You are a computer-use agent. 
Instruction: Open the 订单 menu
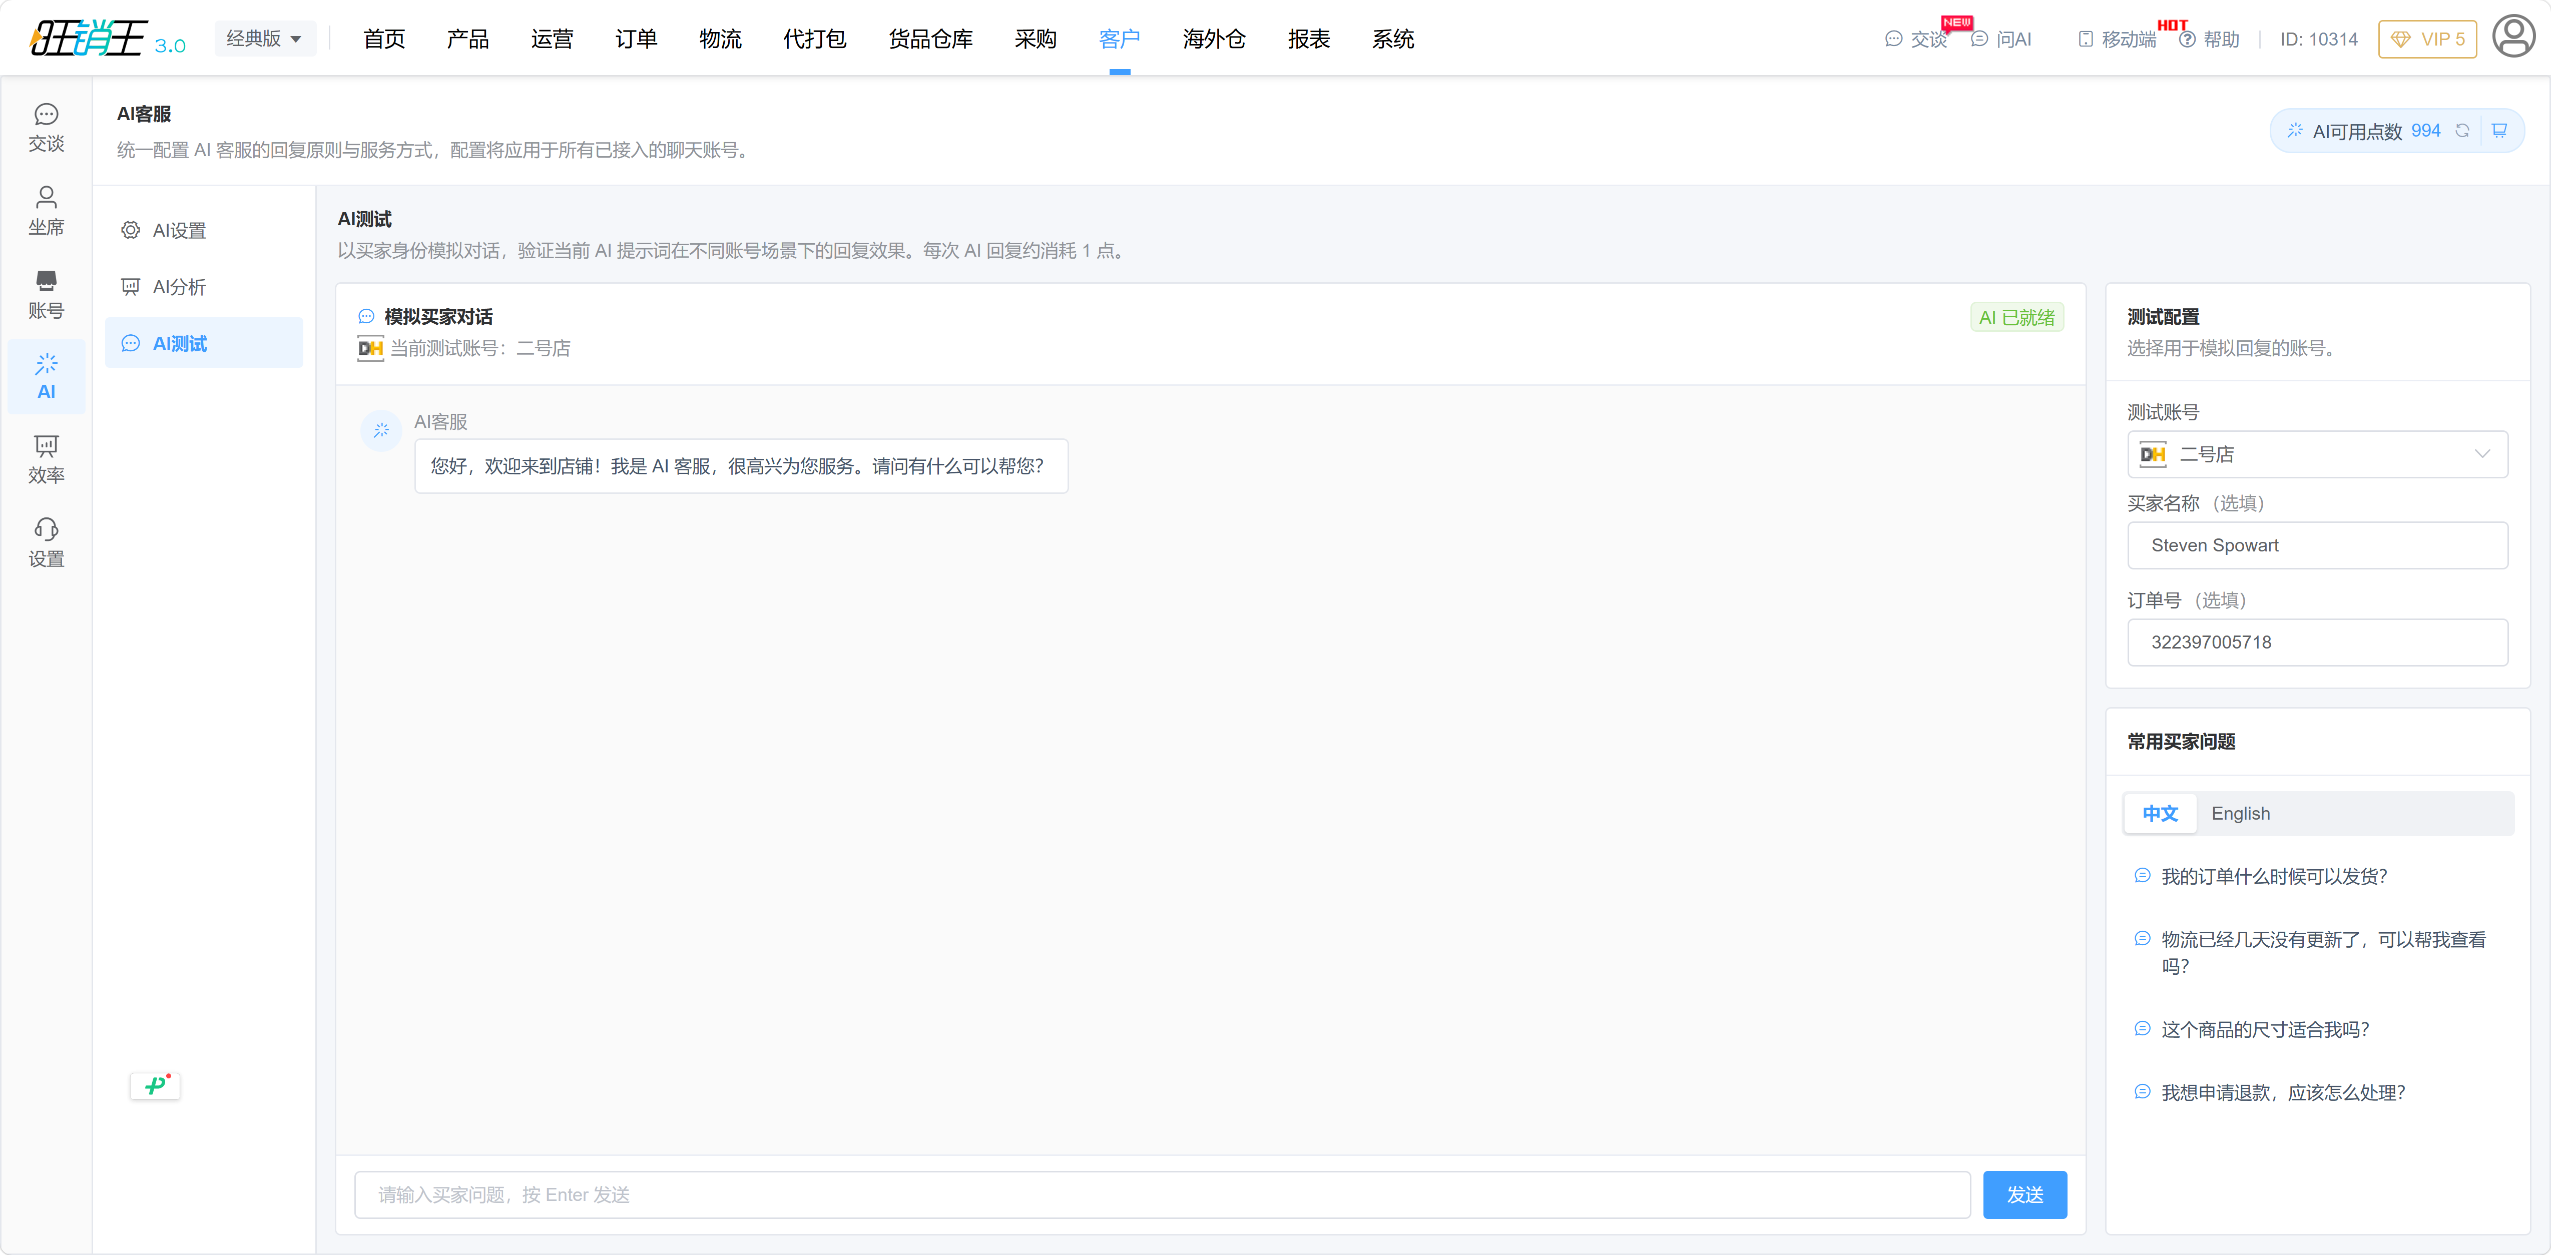pyautogui.click(x=636, y=39)
